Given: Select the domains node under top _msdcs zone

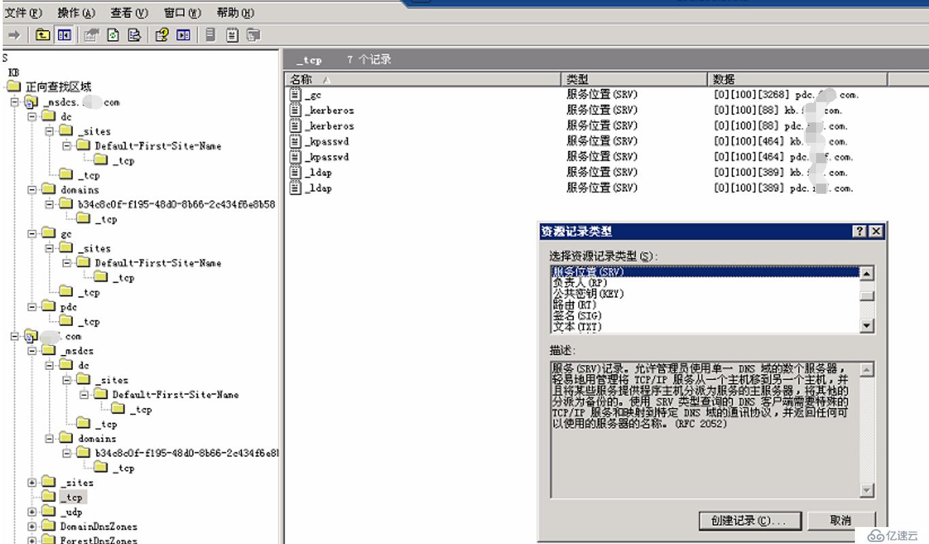Looking at the screenshot, I should click(80, 190).
